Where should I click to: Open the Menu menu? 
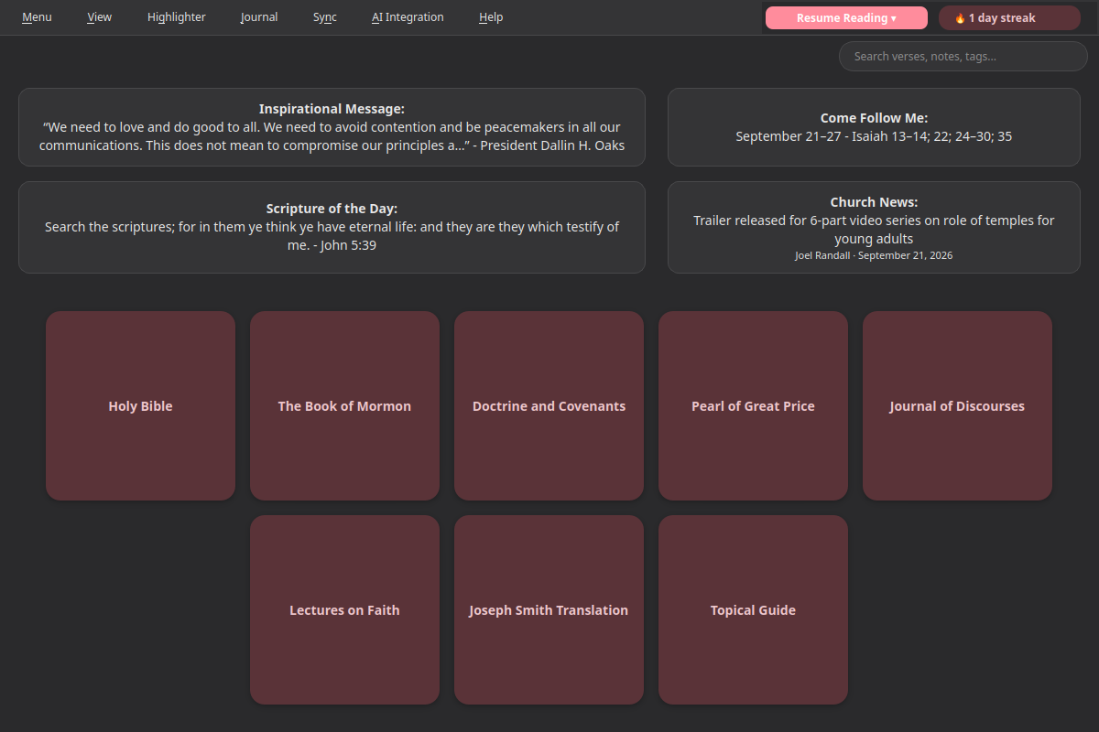click(x=37, y=17)
